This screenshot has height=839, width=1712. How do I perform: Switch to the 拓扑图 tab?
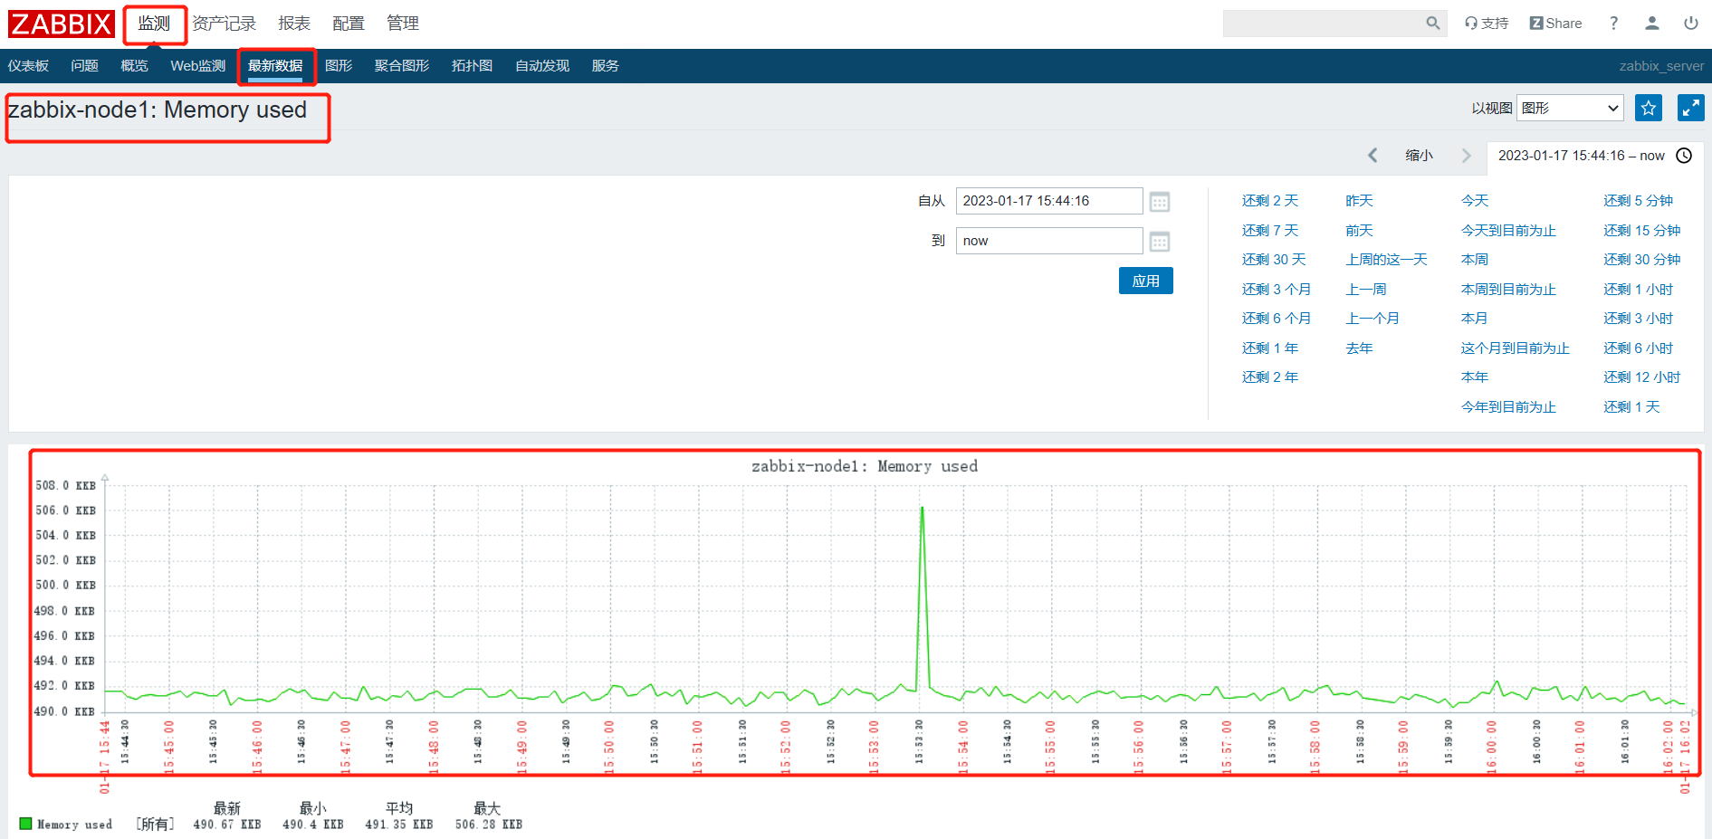tap(471, 65)
